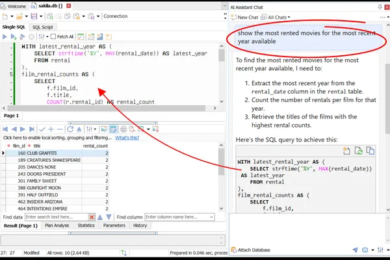Click the Print result grid icon

123,129
